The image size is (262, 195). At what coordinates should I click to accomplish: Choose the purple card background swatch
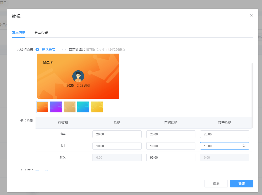tap(56, 107)
